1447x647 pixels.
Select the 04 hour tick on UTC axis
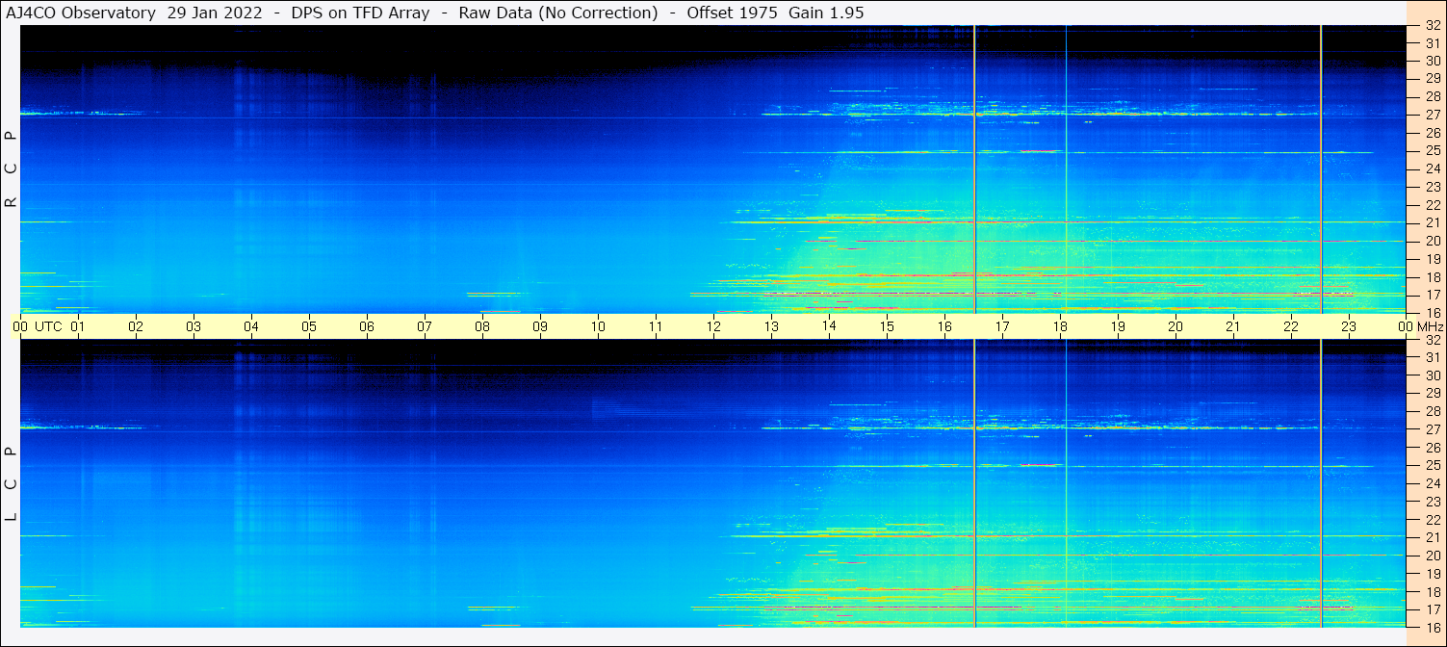251,326
